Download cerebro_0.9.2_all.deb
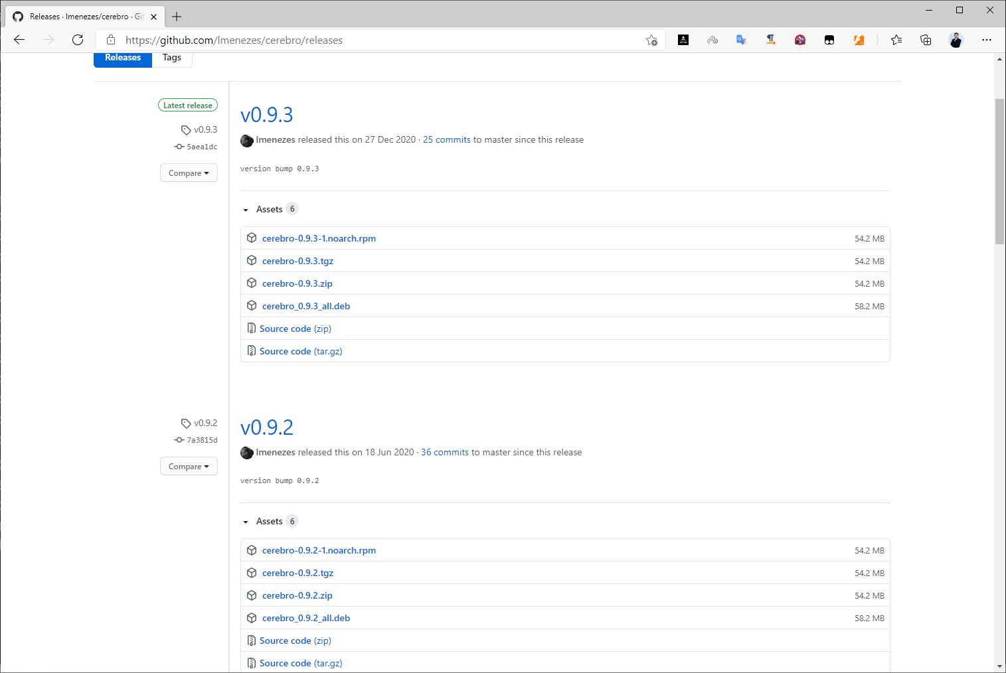Viewport: 1006px width, 673px height. (x=306, y=618)
